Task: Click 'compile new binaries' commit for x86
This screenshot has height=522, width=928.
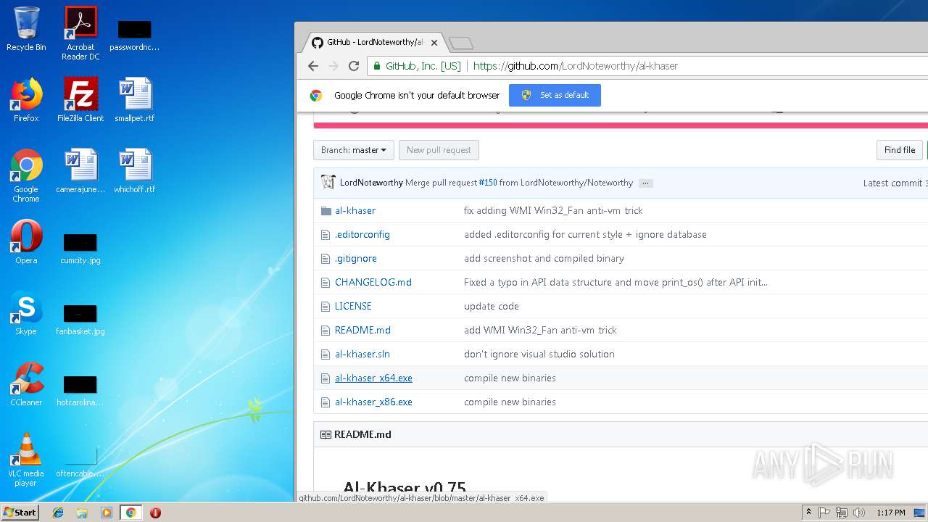Action: 510,402
